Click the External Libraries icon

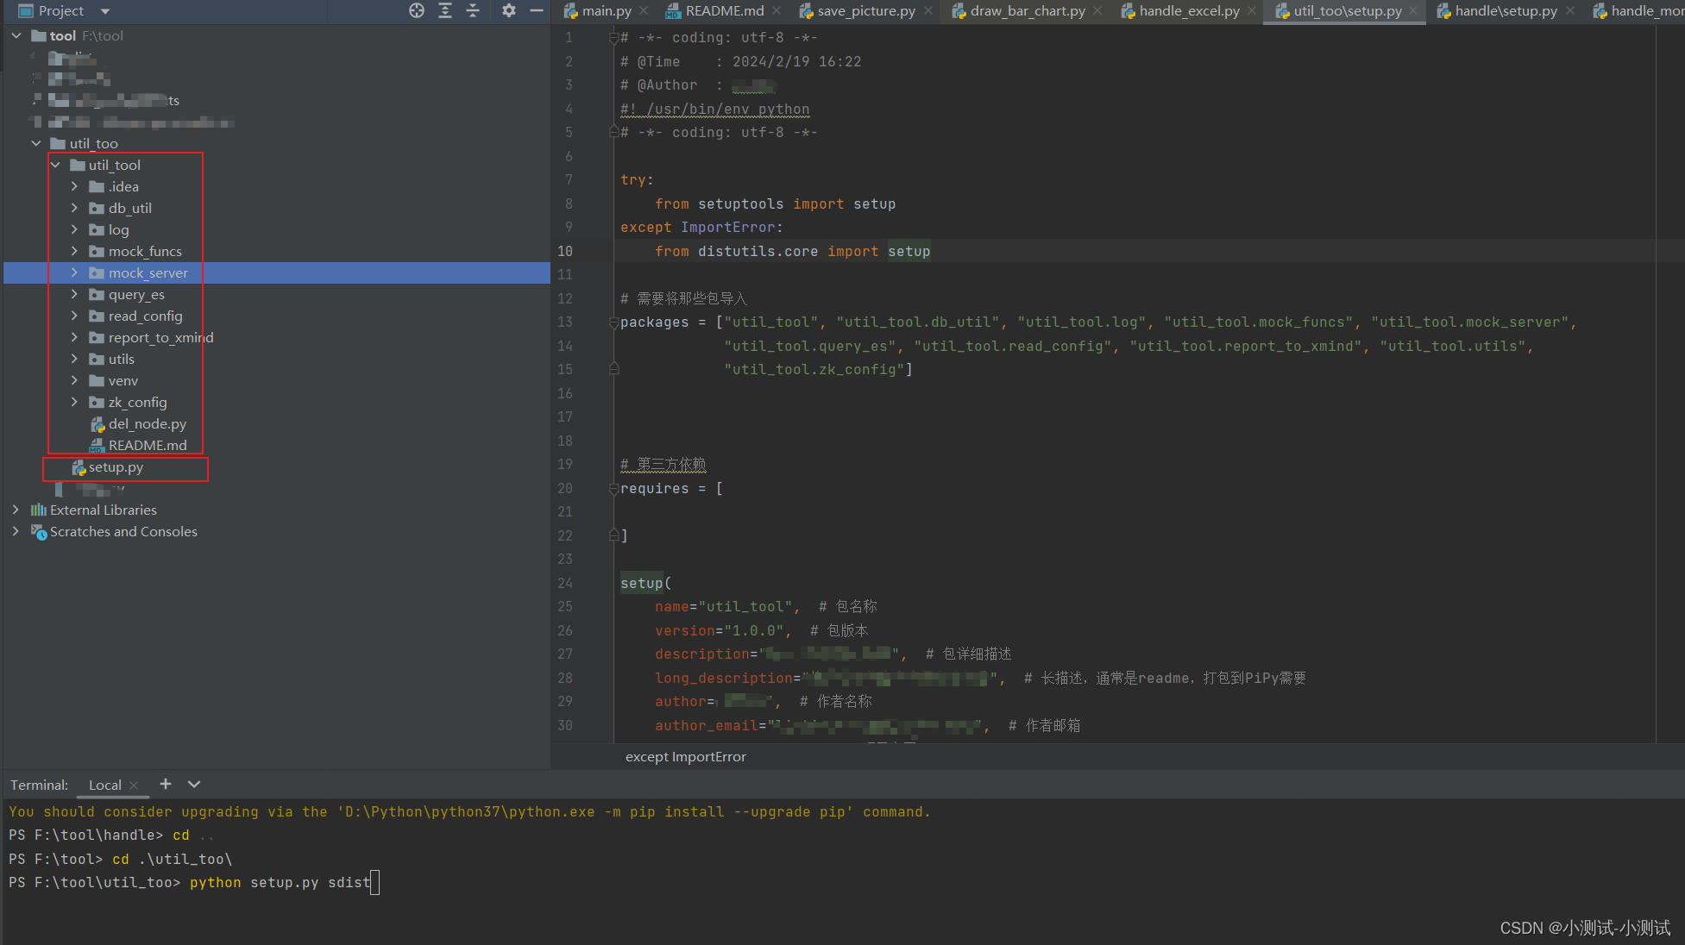39,510
